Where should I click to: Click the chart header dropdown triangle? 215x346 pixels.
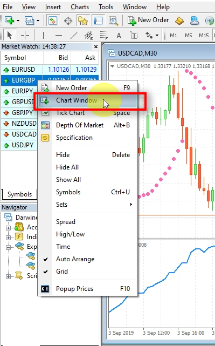112,66
